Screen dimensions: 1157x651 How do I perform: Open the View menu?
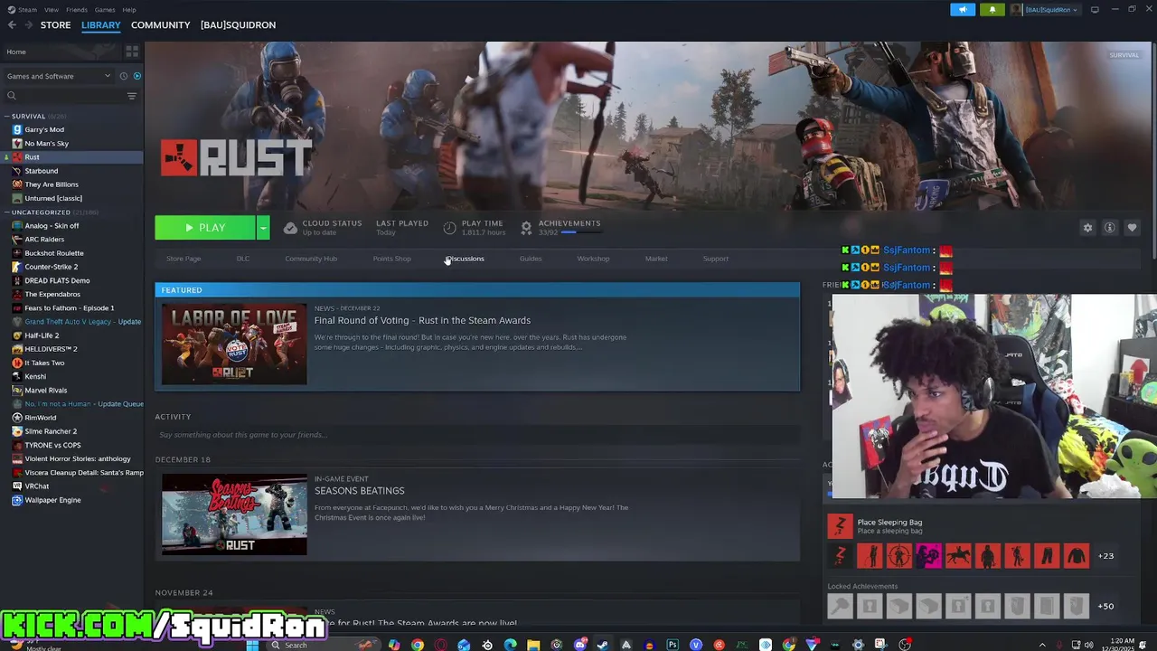tap(52, 10)
